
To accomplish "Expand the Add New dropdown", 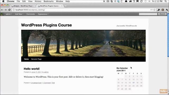I will [x=19, y=14].
